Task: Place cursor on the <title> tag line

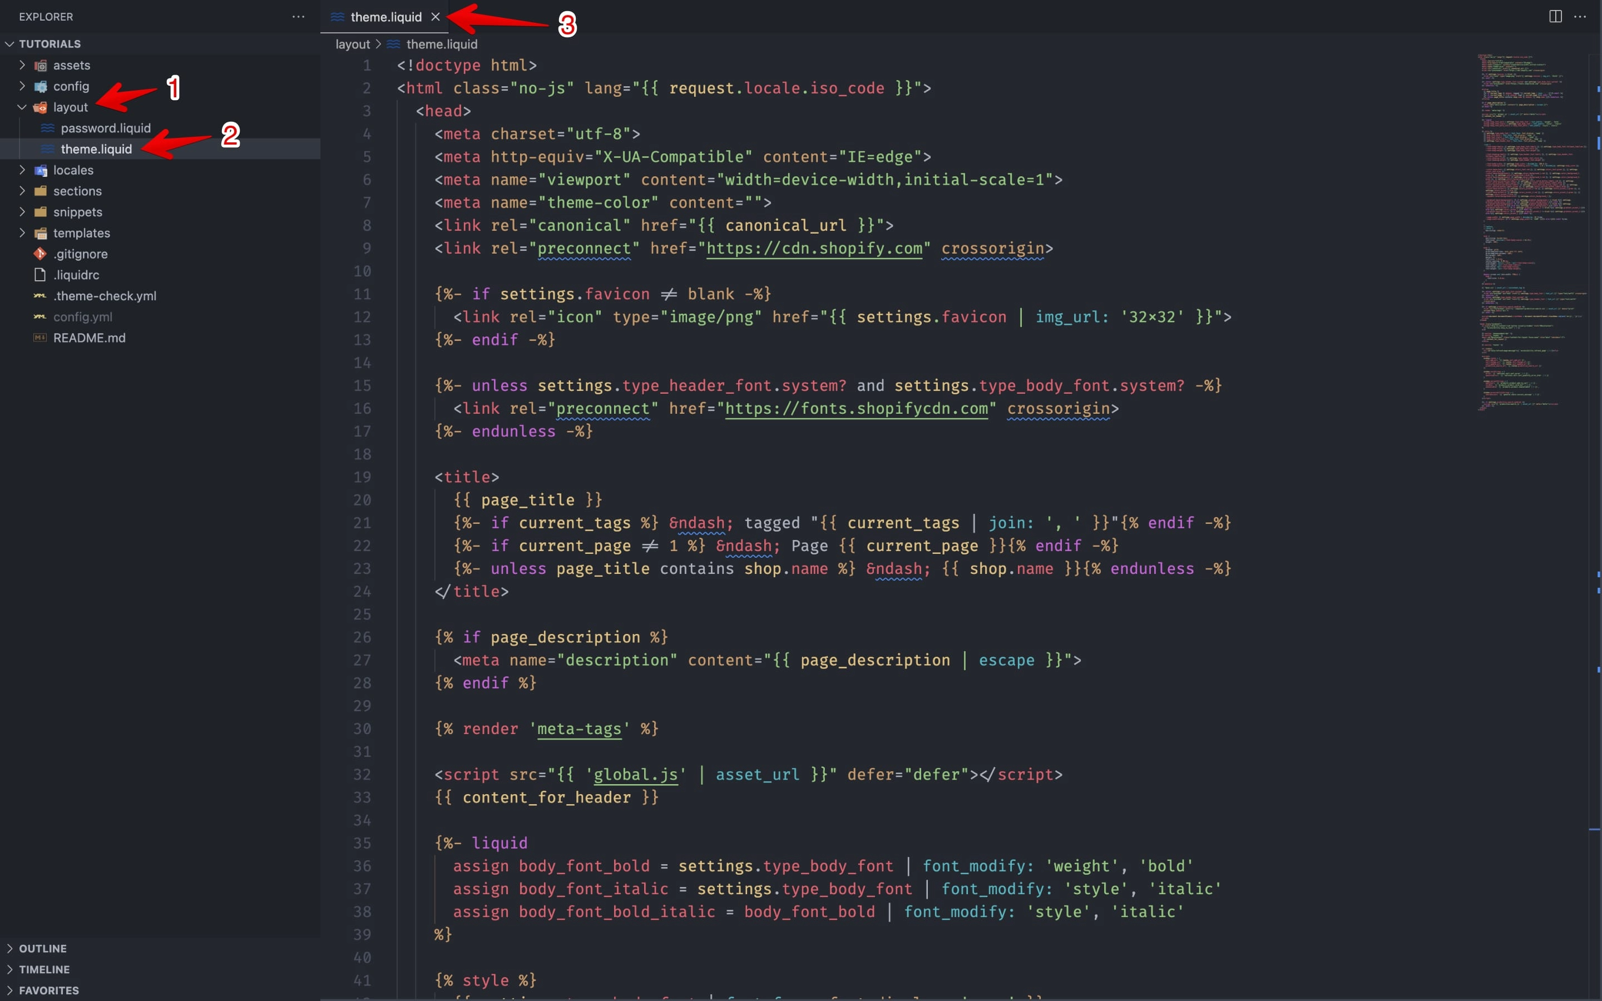Action: tap(467, 477)
